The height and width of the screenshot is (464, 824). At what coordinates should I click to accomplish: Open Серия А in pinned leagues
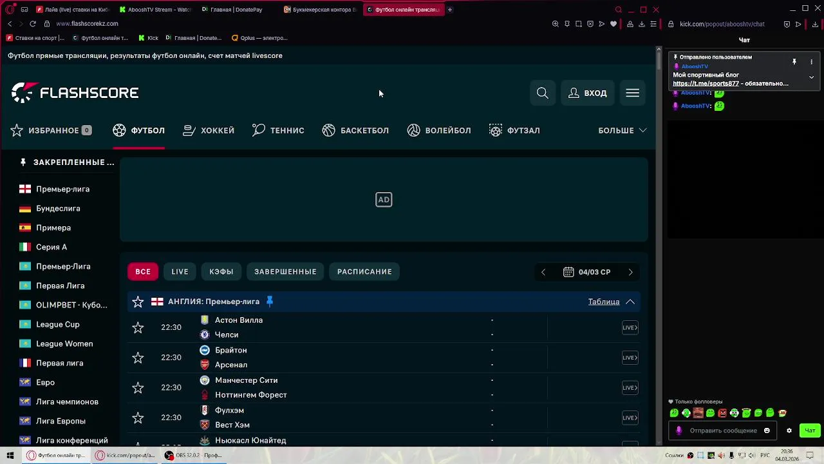(51, 247)
